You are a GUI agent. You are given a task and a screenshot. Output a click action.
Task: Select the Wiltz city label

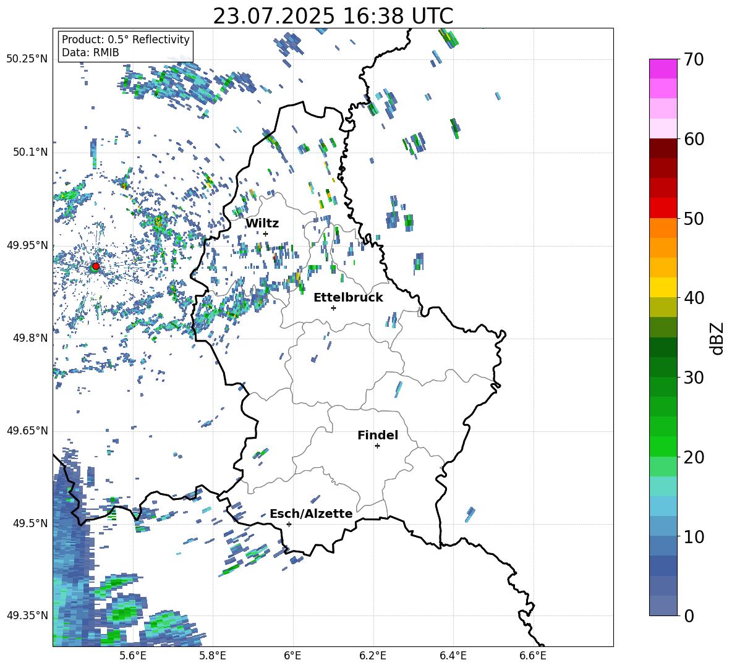(262, 224)
